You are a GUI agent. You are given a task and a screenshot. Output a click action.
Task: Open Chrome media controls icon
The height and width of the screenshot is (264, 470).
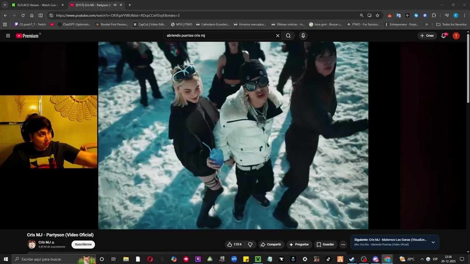pyautogui.click(x=446, y=15)
